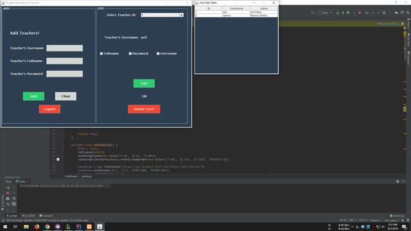Click the Run with Coverage icon
The height and width of the screenshot is (231, 411).
[348, 13]
